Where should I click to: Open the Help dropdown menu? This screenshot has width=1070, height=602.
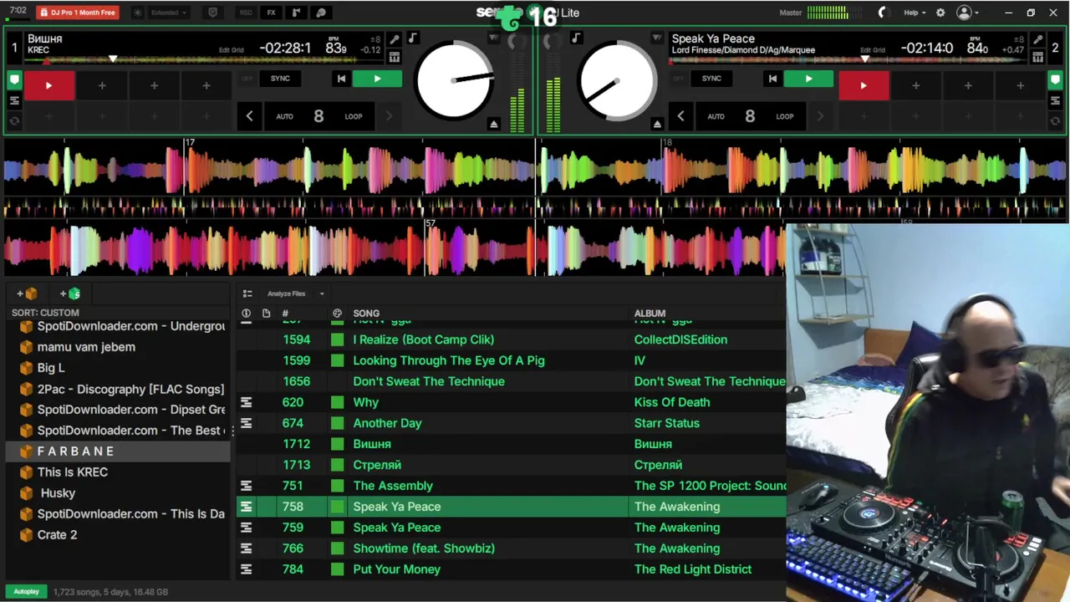coord(915,13)
